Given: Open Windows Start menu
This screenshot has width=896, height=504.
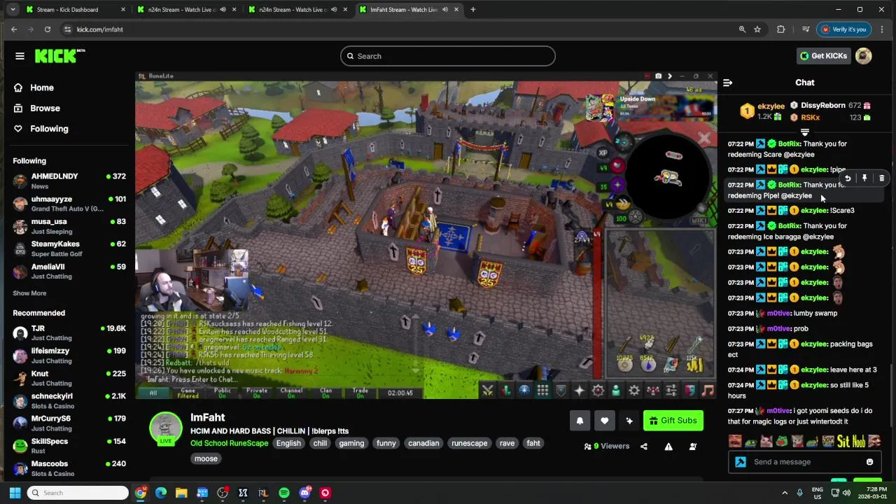Looking at the screenshot, I should pos(15,493).
